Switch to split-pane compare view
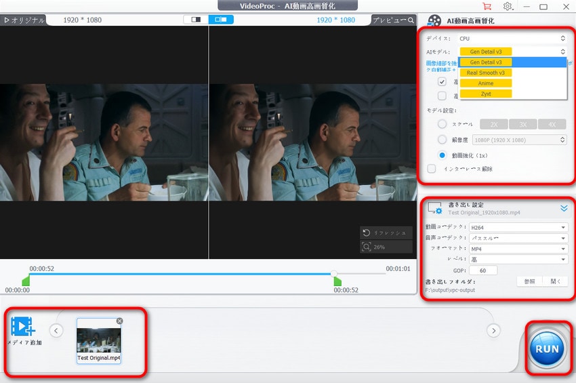The height and width of the screenshot is (383, 576). point(221,20)
